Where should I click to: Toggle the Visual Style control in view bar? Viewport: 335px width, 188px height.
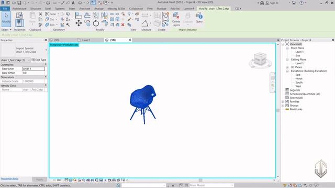click(x=71, y=180)
